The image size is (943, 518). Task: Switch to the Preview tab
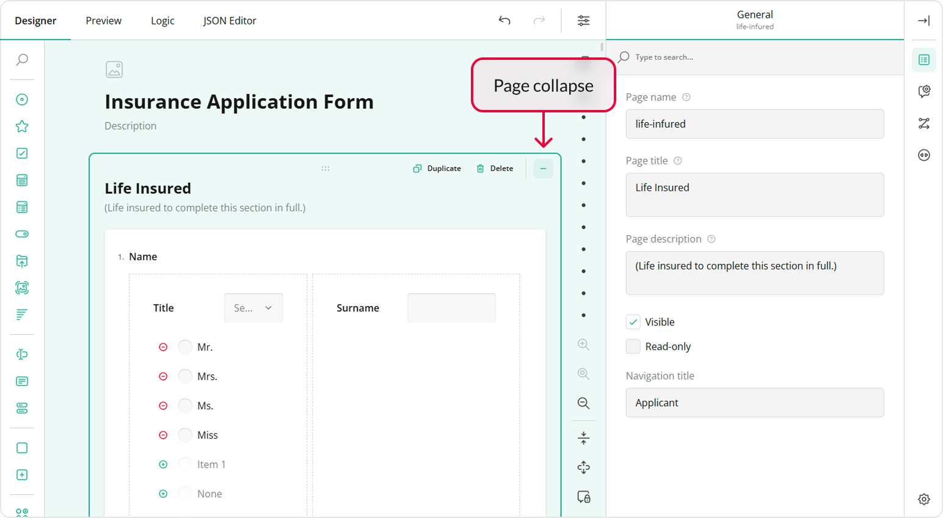pyautogui.click(x=103, y=21)
